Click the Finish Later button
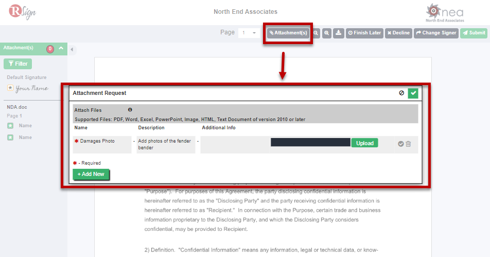The image size is (490, 257). pos(364,33)
